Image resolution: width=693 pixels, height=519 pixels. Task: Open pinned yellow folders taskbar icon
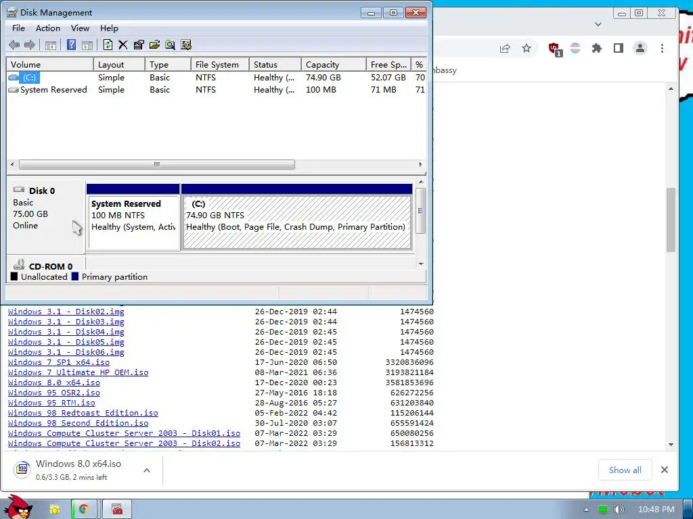coord(55,510)
